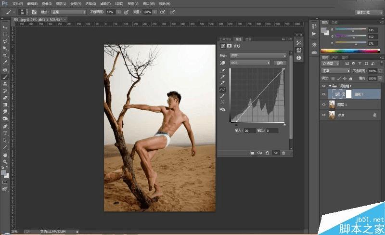Select the Crop tool

(5, 55)
